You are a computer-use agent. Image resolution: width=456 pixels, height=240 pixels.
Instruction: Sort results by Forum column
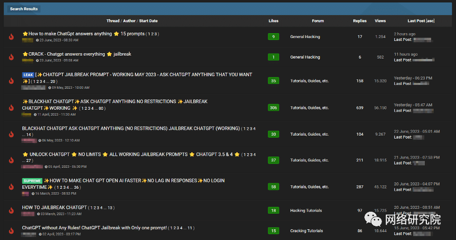(x=318, y=21)
